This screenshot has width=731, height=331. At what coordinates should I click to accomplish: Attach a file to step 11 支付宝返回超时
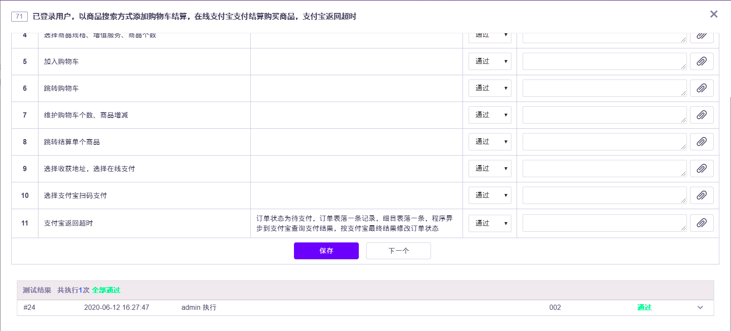[x=702, y=223]
